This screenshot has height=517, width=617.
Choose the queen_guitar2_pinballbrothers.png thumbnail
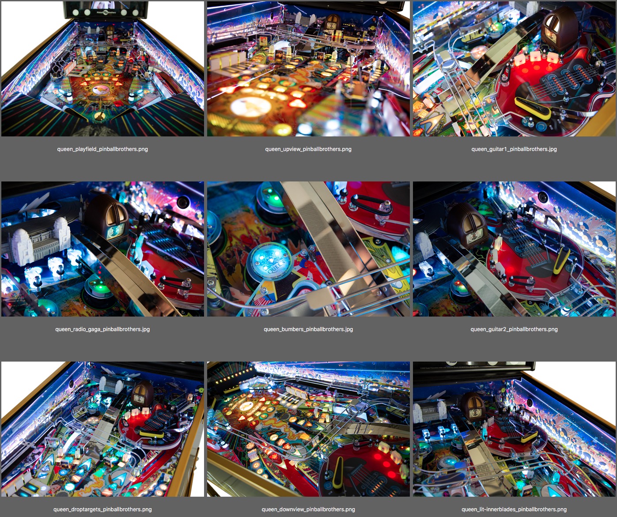click(514, 249)
